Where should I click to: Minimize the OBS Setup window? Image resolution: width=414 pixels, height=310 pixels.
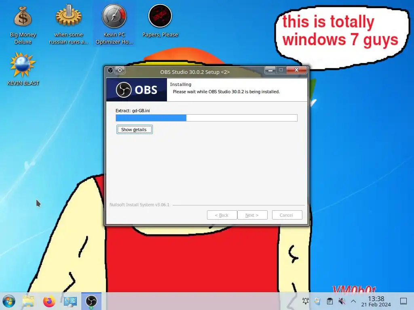tap(270, 70)
